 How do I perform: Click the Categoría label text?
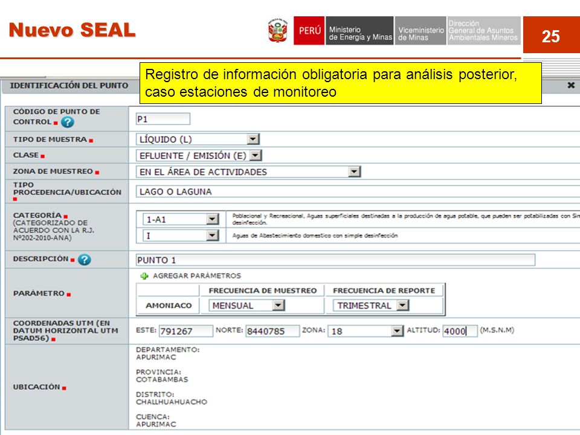point(37,215)
